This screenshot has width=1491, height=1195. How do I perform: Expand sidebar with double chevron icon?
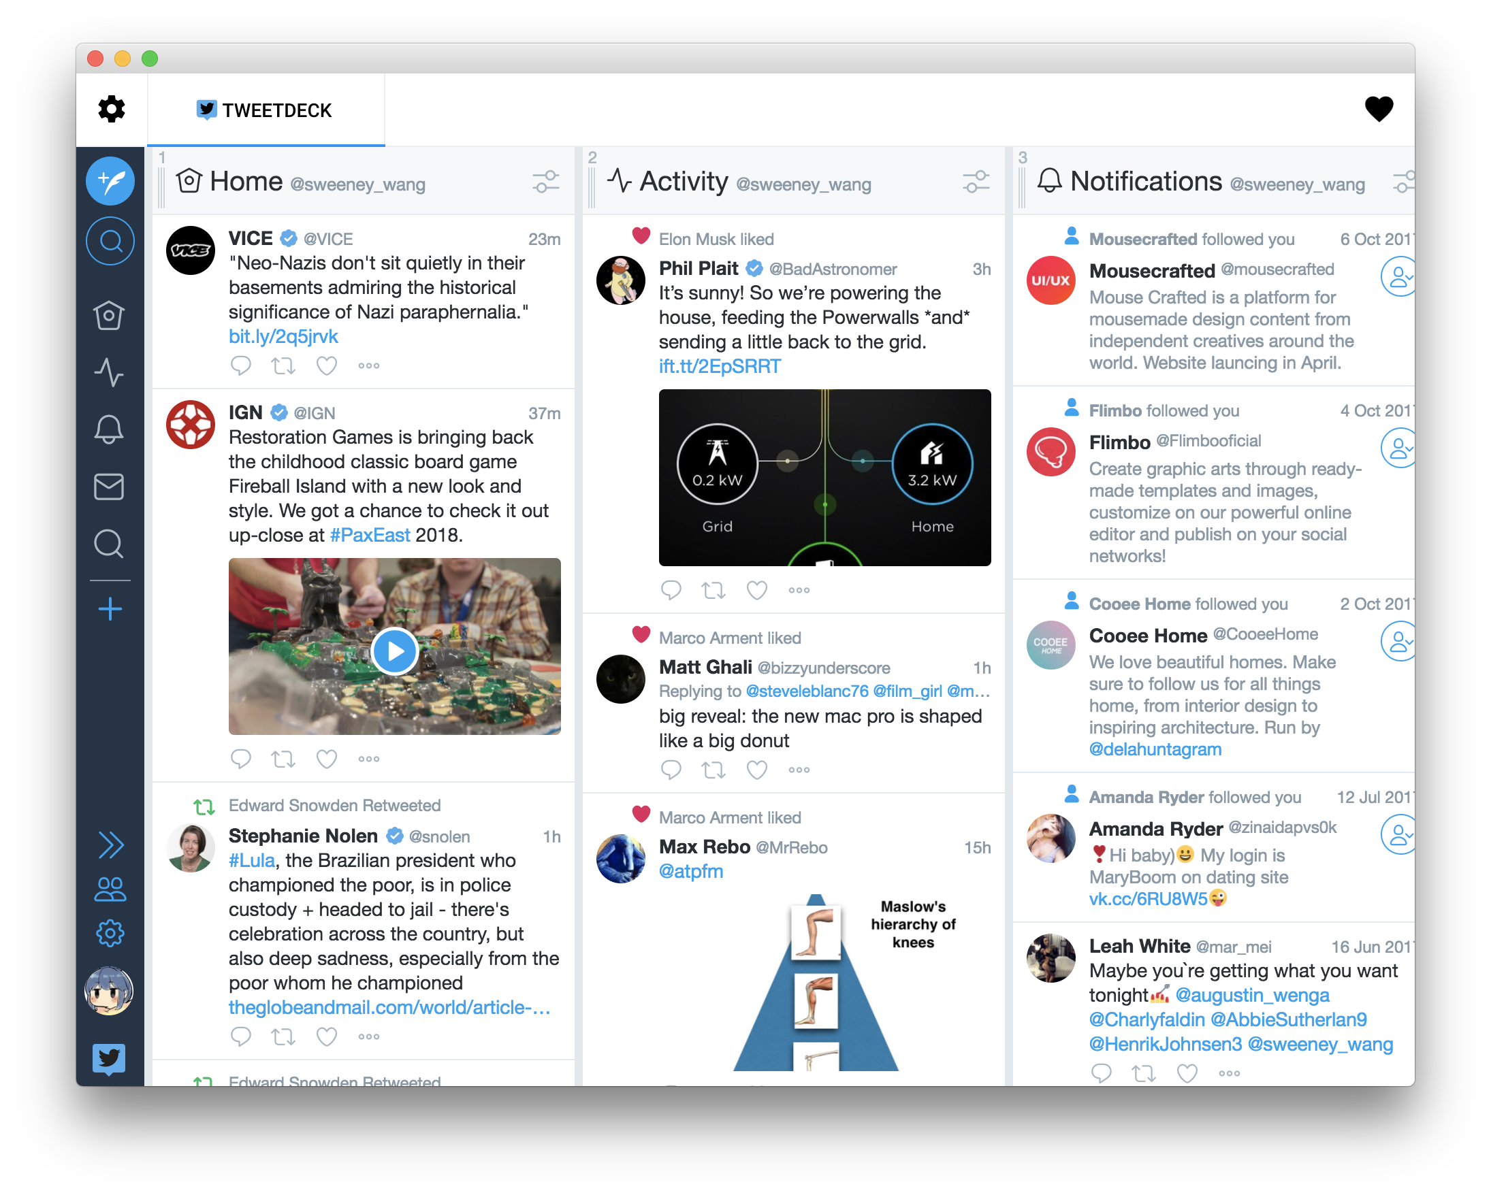point(111,845)
